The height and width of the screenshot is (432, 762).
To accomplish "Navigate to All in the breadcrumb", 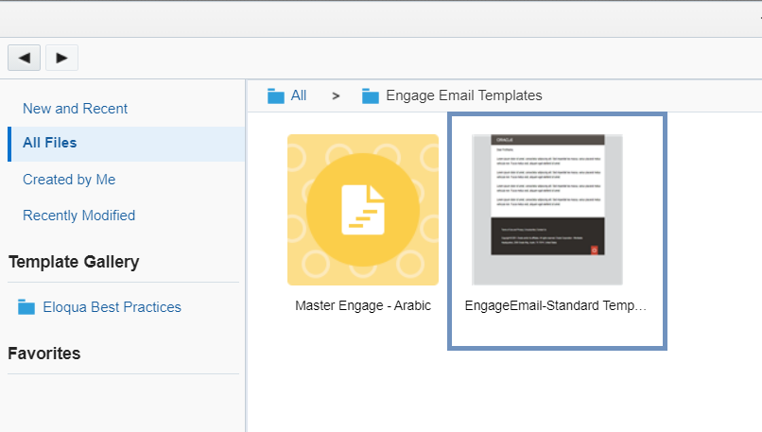I will pos(299,95).
